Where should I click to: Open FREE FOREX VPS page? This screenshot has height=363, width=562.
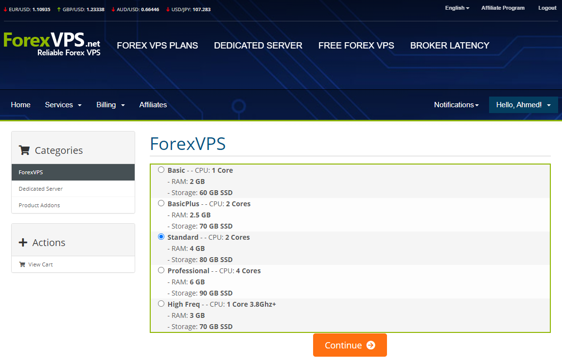pyautogui.click(x=356, y=46)
